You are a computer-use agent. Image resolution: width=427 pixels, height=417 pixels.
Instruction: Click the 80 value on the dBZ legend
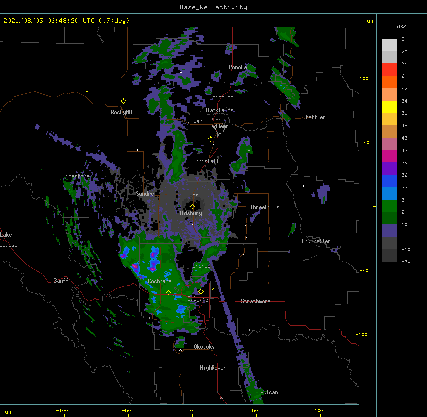point(404,39)
